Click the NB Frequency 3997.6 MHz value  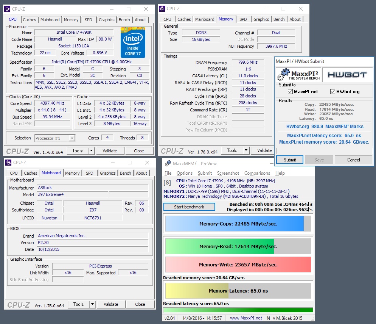click(276, 46)
